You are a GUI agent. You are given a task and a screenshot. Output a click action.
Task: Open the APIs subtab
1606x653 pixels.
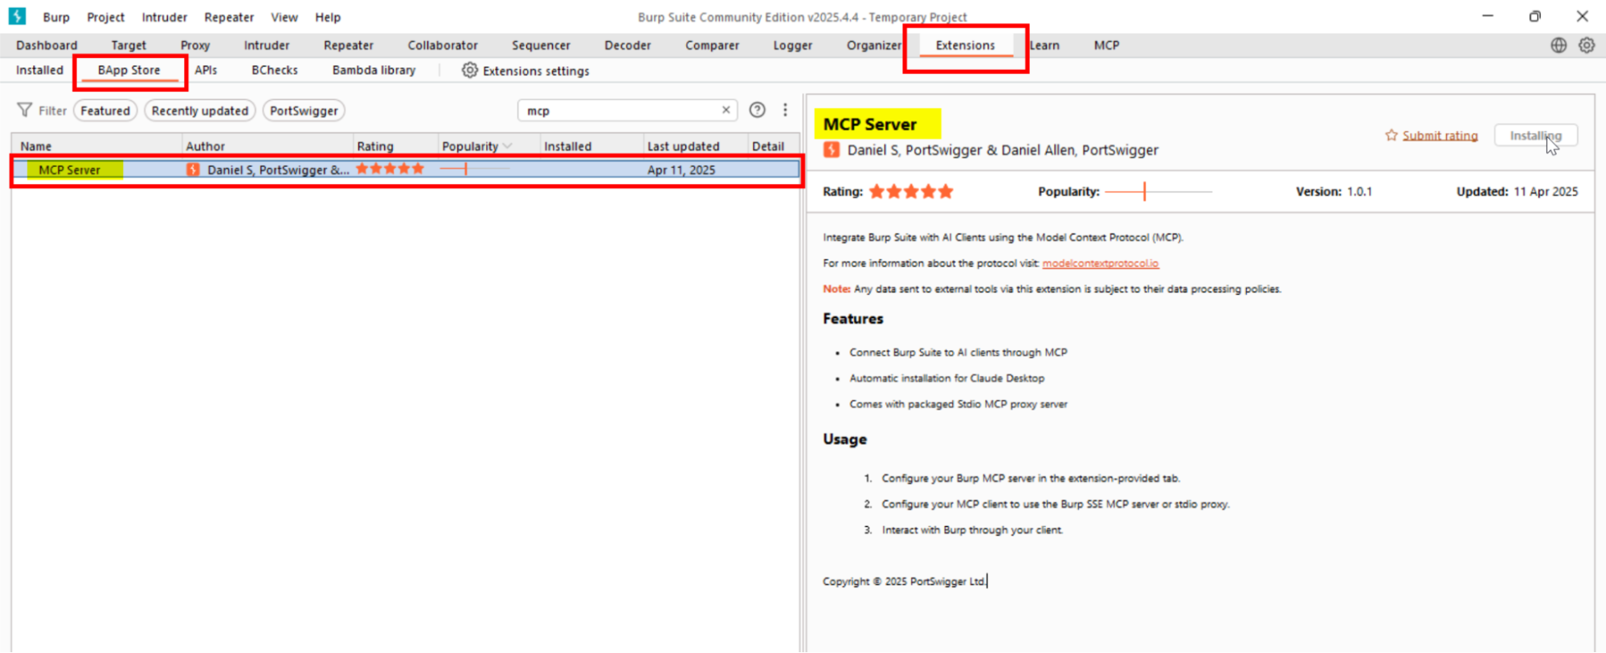[206, 70]
